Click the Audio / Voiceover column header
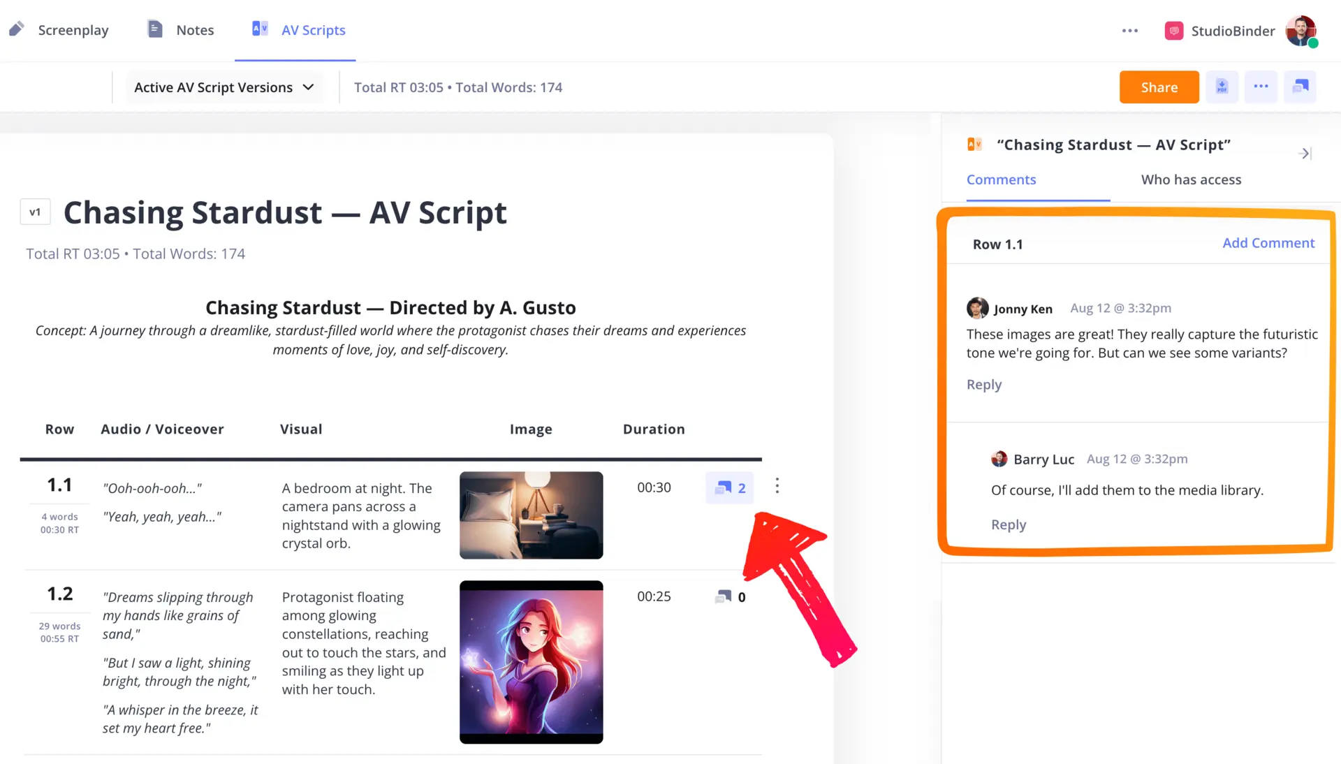 tap(162, 429)
